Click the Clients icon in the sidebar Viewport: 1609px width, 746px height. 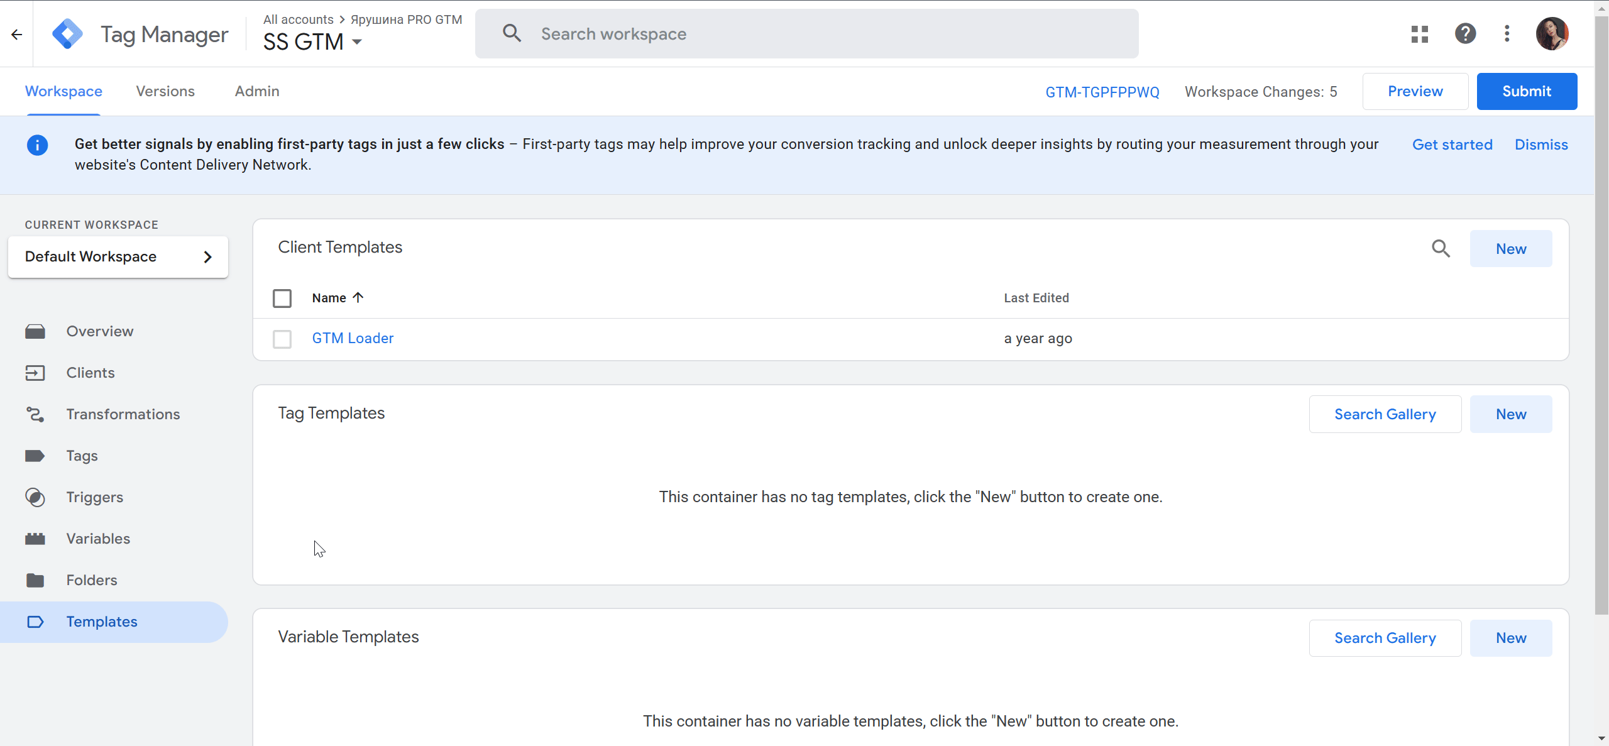(35, 373)
